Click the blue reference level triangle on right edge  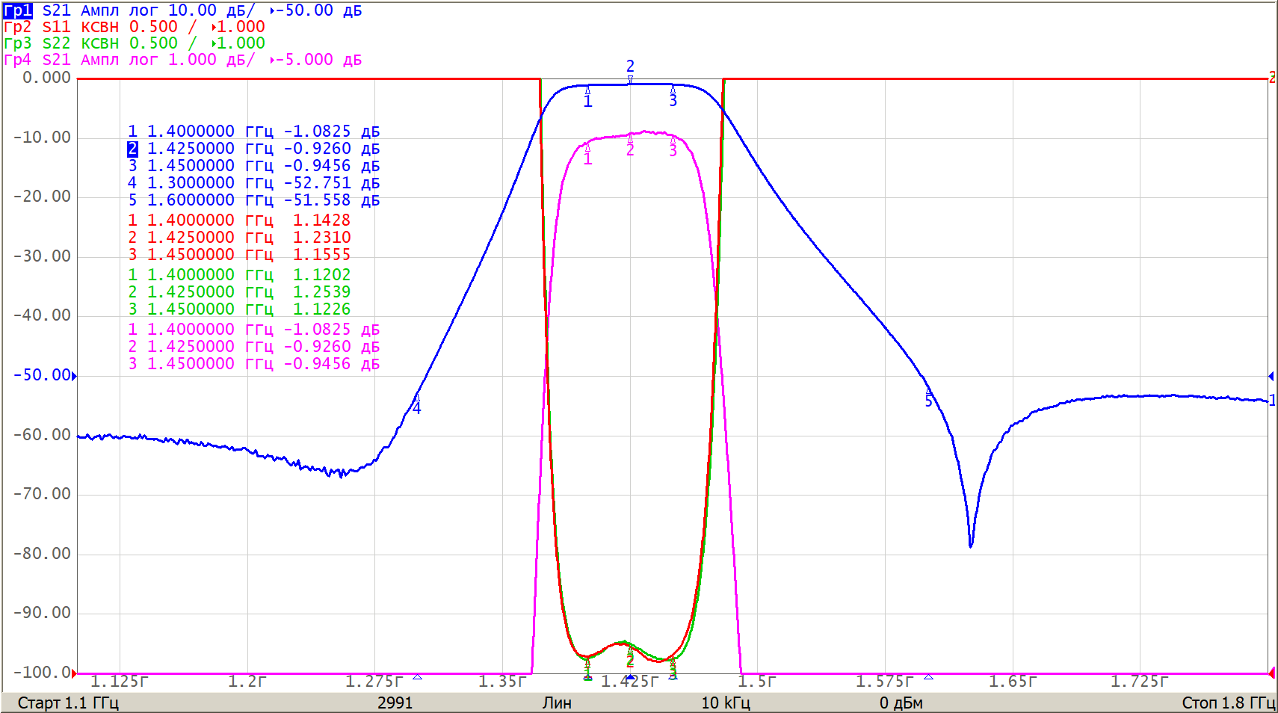coord(1271,376)
